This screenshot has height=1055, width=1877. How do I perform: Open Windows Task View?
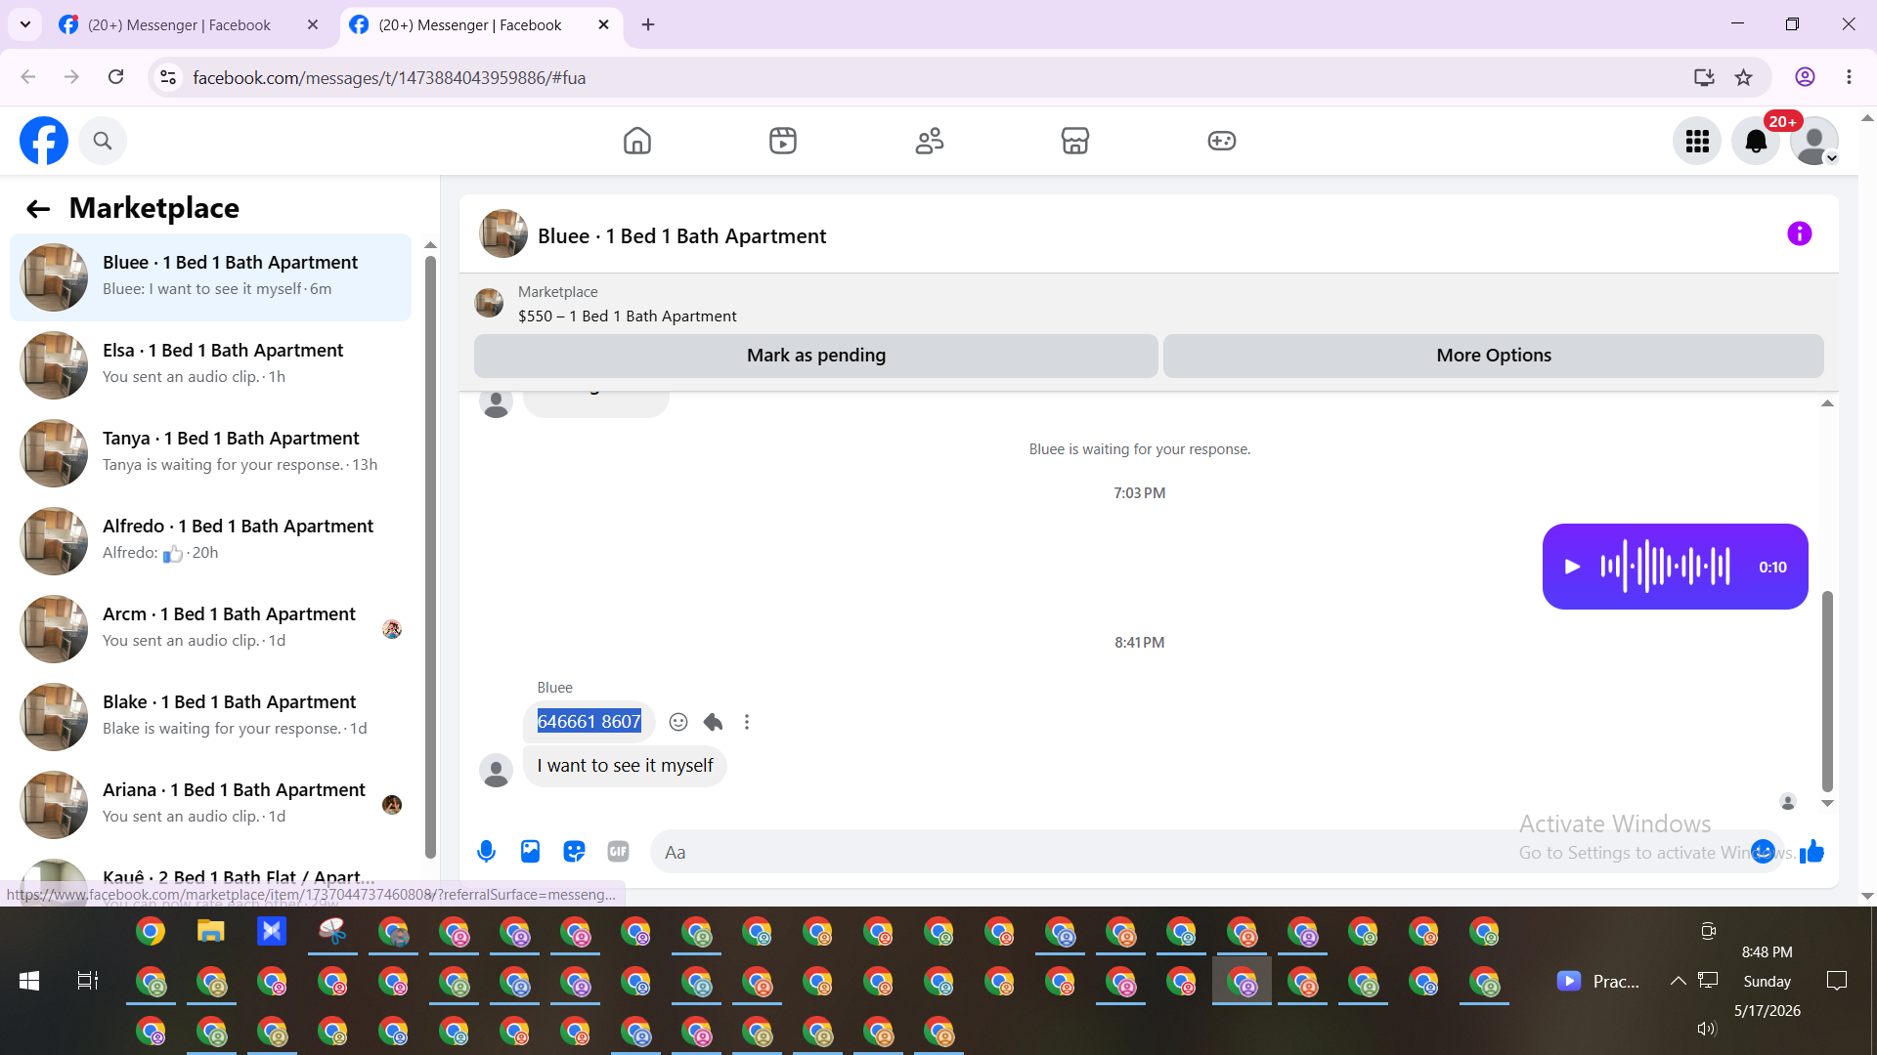pos(88,981)
